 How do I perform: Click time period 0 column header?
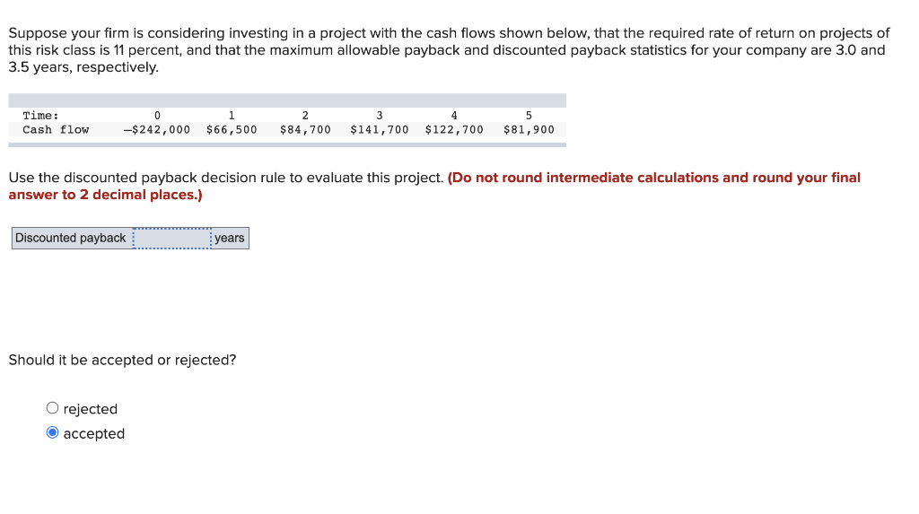point(157,116)
